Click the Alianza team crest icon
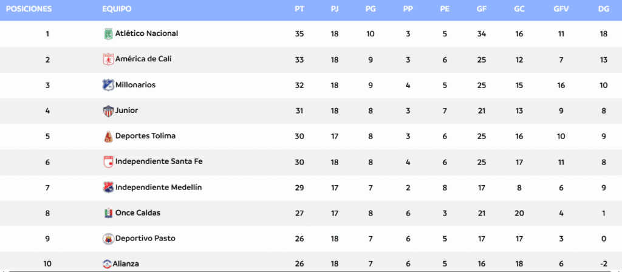This screenshot has width=622, height=272. pos(108,264)
